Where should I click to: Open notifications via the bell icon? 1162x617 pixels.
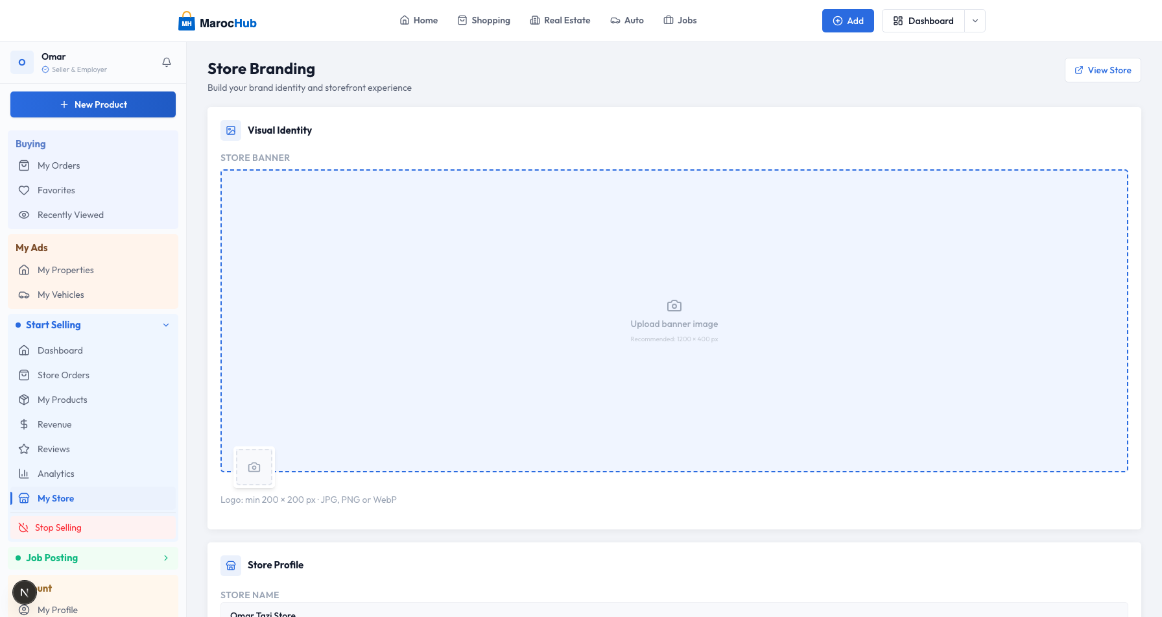(x=167, y=62)
